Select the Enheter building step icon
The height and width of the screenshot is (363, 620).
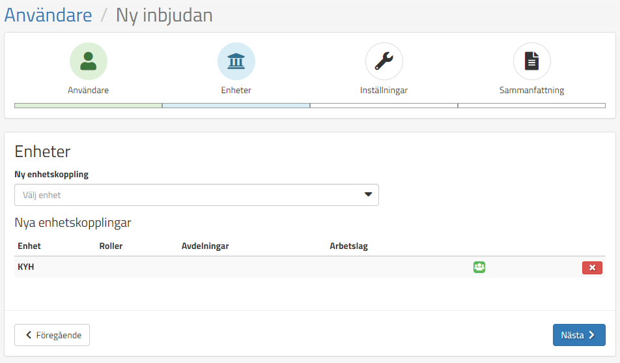(x=236, y=61)
